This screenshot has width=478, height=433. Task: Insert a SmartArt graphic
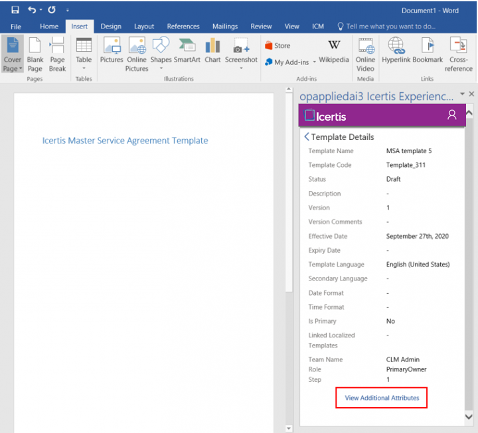(187, 50)
